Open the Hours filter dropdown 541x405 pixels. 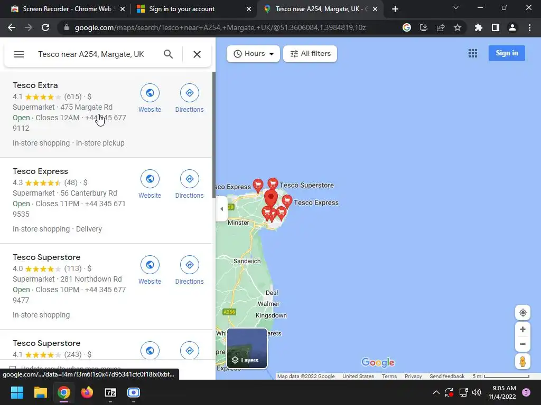[253, 54]
